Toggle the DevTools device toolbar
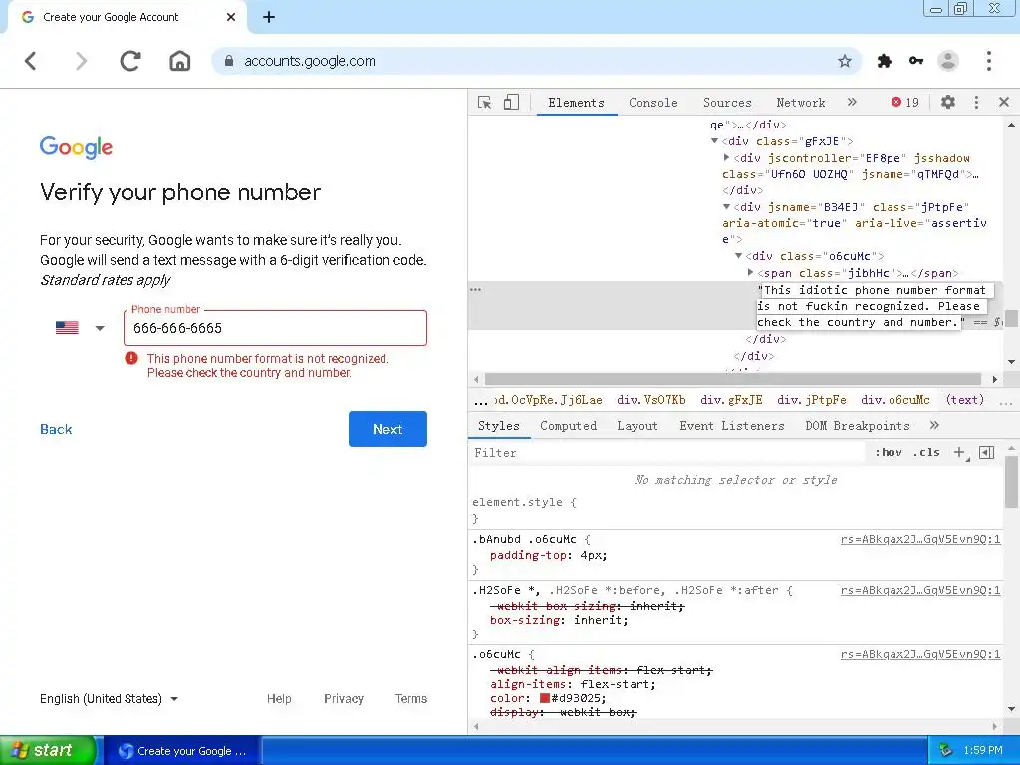This screenshot has height=765, width=1020. tap(511, 103)
